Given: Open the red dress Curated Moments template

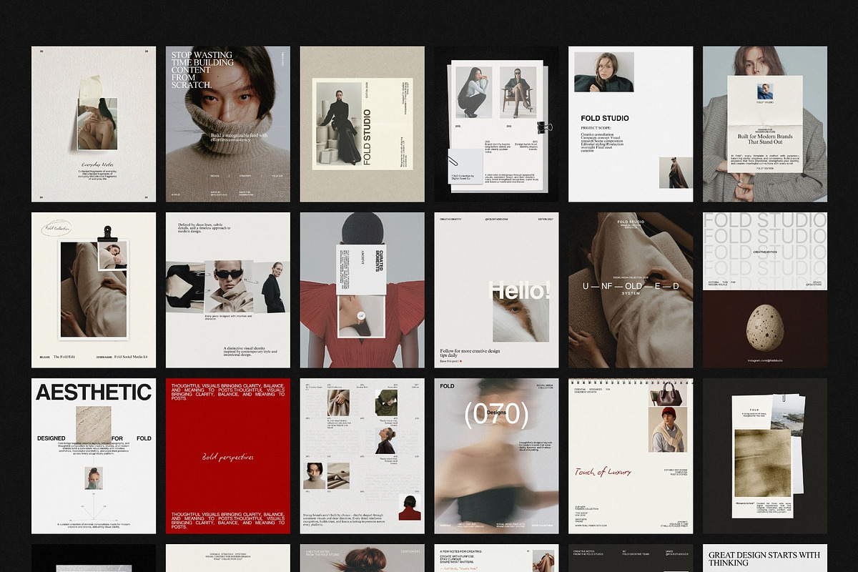Looking at the screenshot, I should 363,290.
